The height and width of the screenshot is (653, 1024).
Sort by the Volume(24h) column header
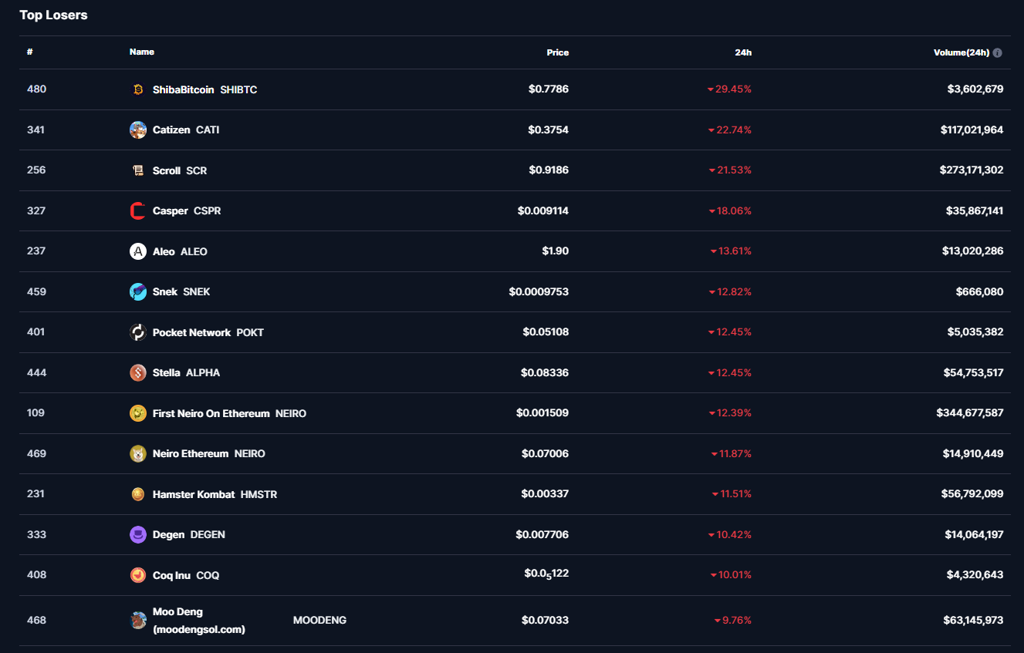(x=961, y=52)
